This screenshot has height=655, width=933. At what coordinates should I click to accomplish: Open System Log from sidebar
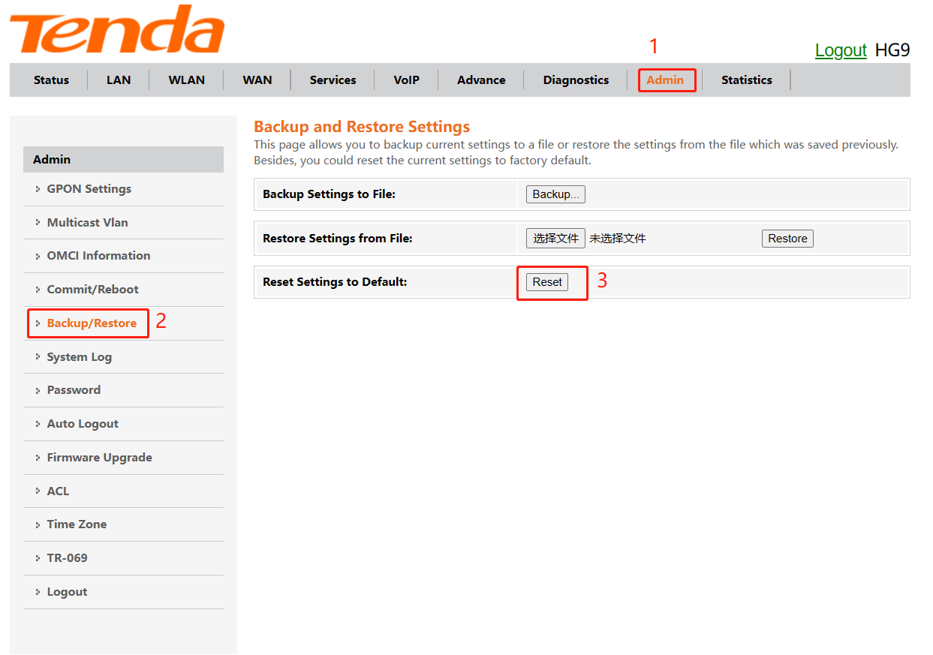(79, 357)
